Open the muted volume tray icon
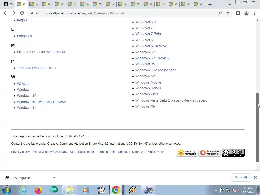The height and width of the screenshot is (195, 260). [x=234, y=190]
